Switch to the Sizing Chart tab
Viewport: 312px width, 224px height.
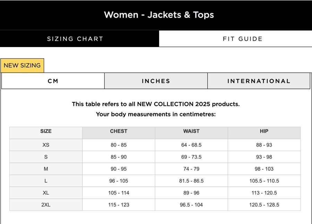click(75, 39)
